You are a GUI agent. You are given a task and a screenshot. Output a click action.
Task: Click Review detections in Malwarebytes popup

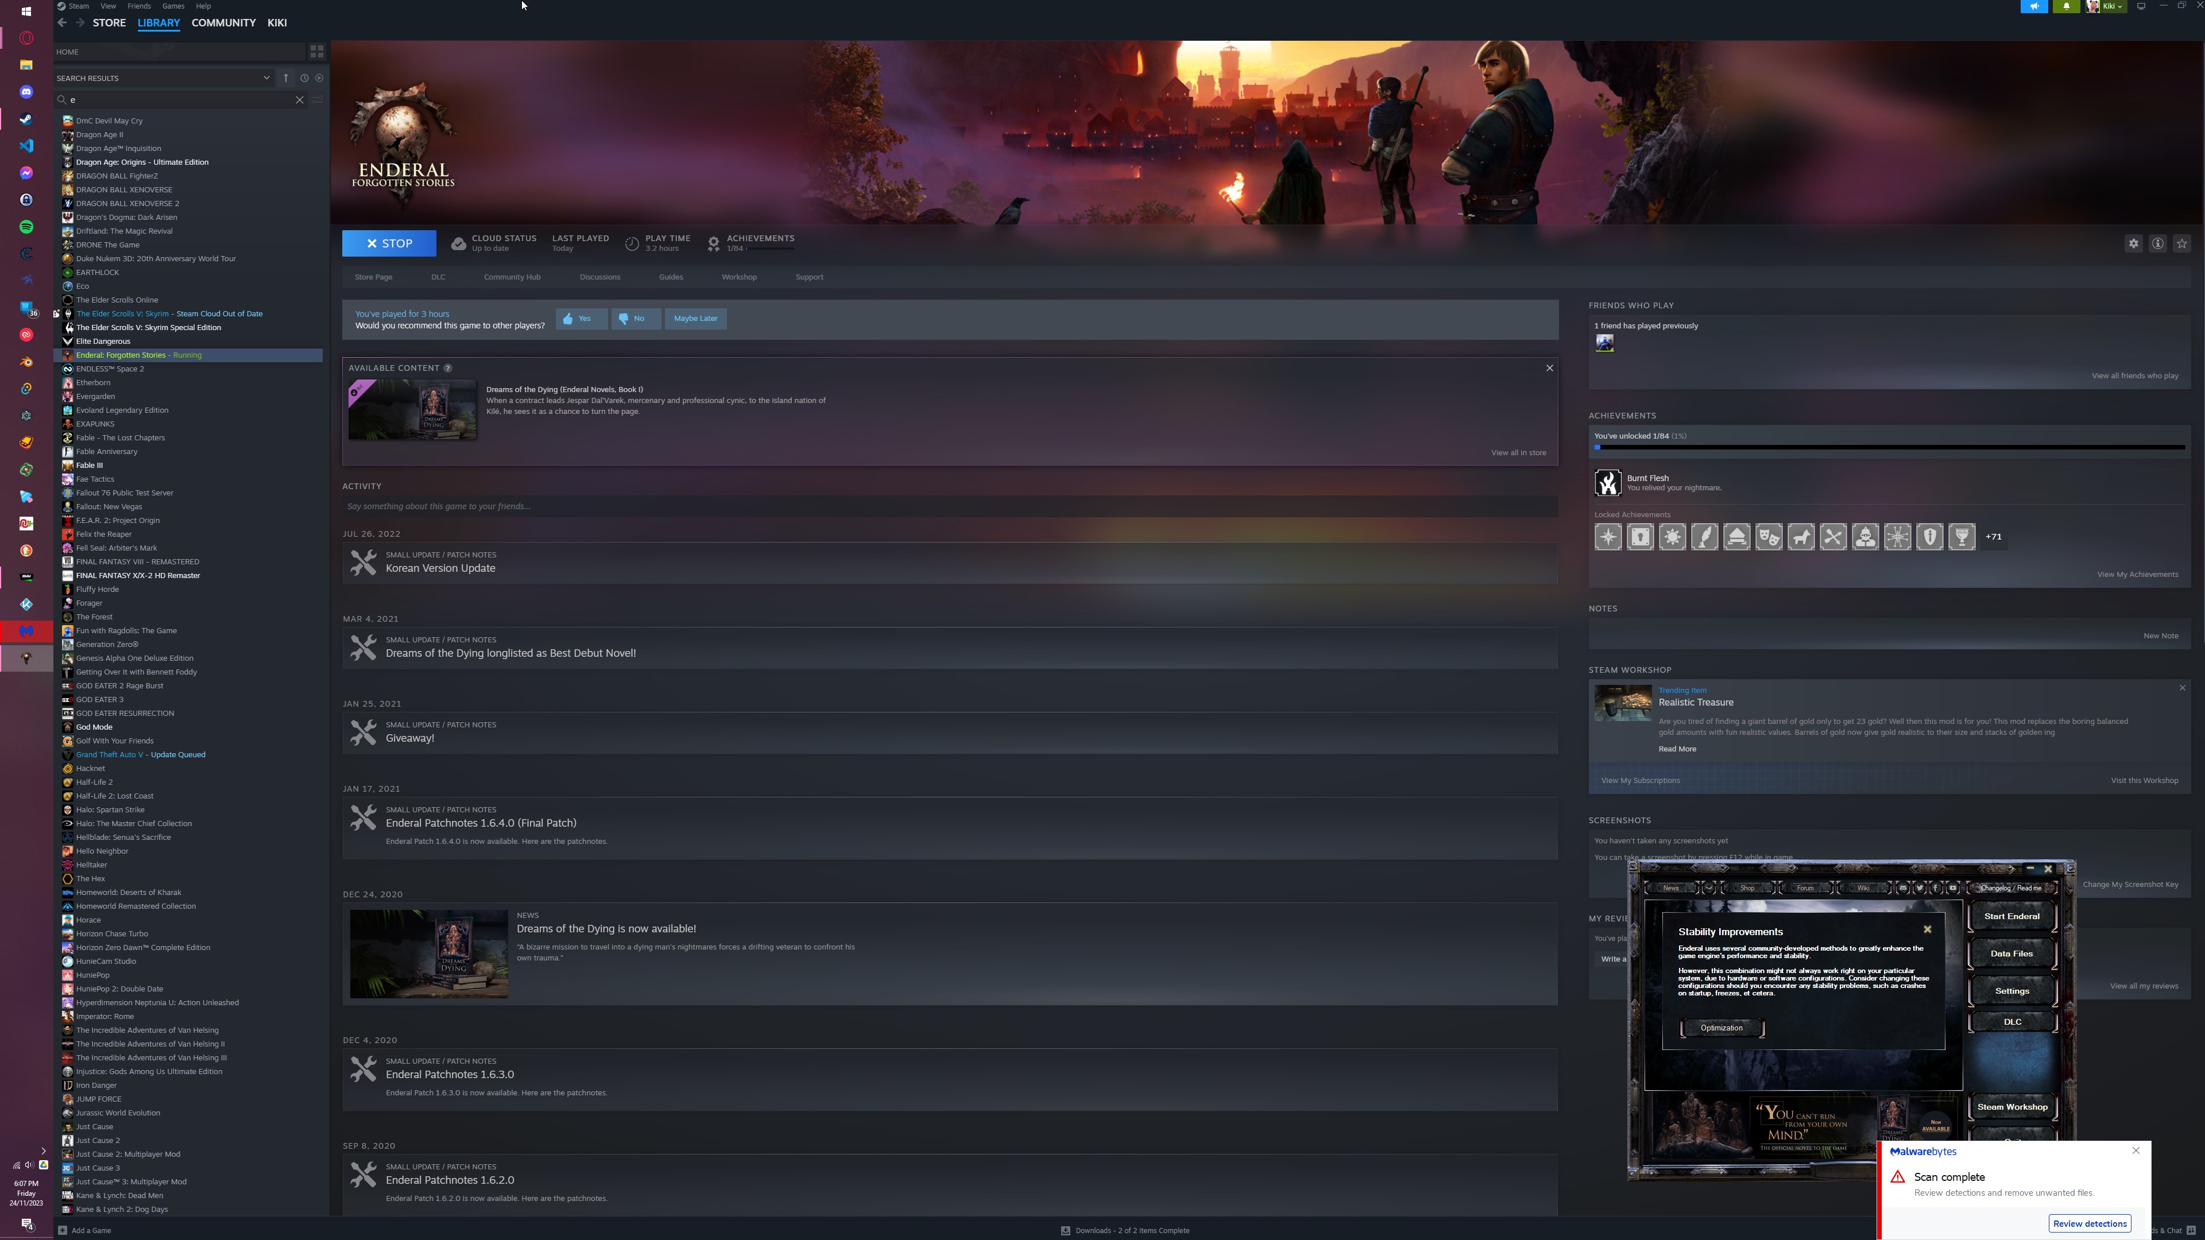pos(2090,1224)
